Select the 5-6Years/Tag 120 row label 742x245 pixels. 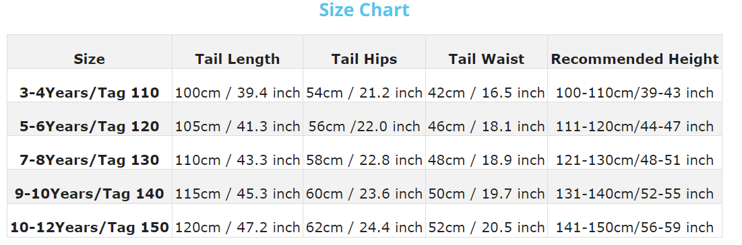tap(90, 127)
